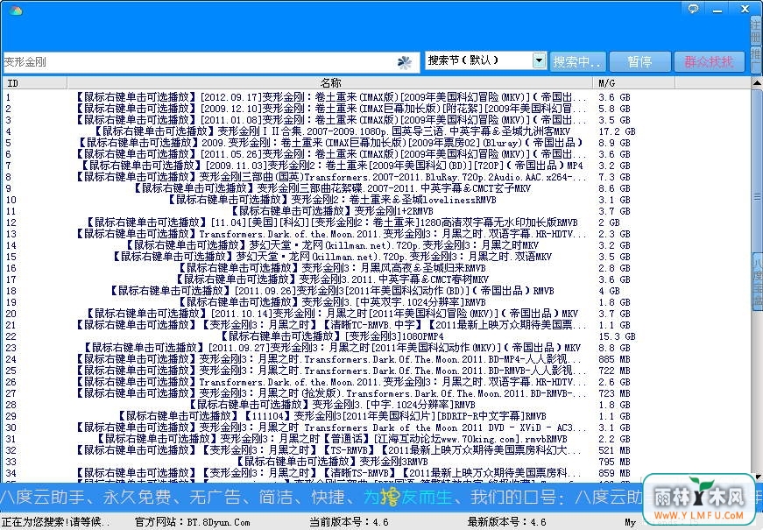This screenshot has height=530, width=763.
Task: Select row 17 变形金刚3.2011 CMCT春树MKV
Action: click(x=377, y=279)
